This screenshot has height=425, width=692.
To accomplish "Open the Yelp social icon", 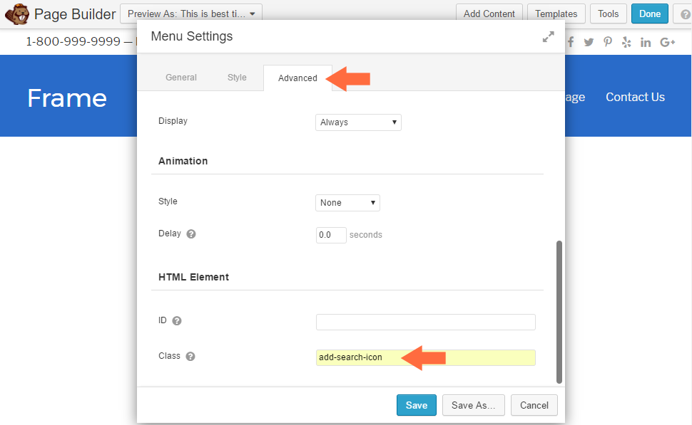I will point(626,42).
